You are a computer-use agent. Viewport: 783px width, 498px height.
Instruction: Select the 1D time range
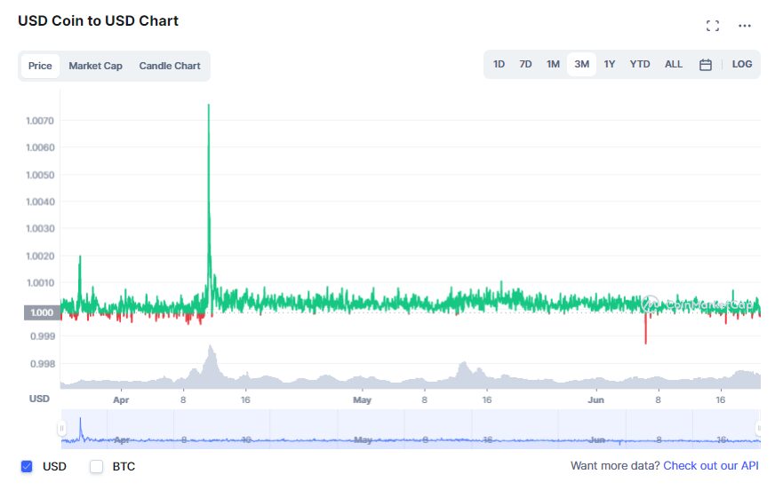click(x=499, y=64)
